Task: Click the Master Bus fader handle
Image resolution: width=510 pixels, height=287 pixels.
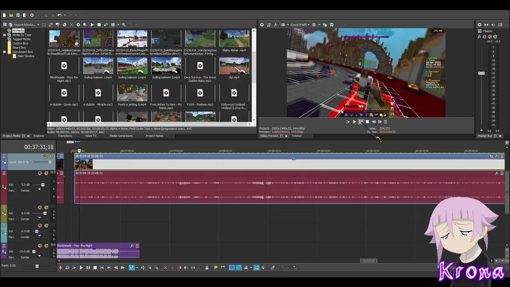Action: tap(481, 73)
